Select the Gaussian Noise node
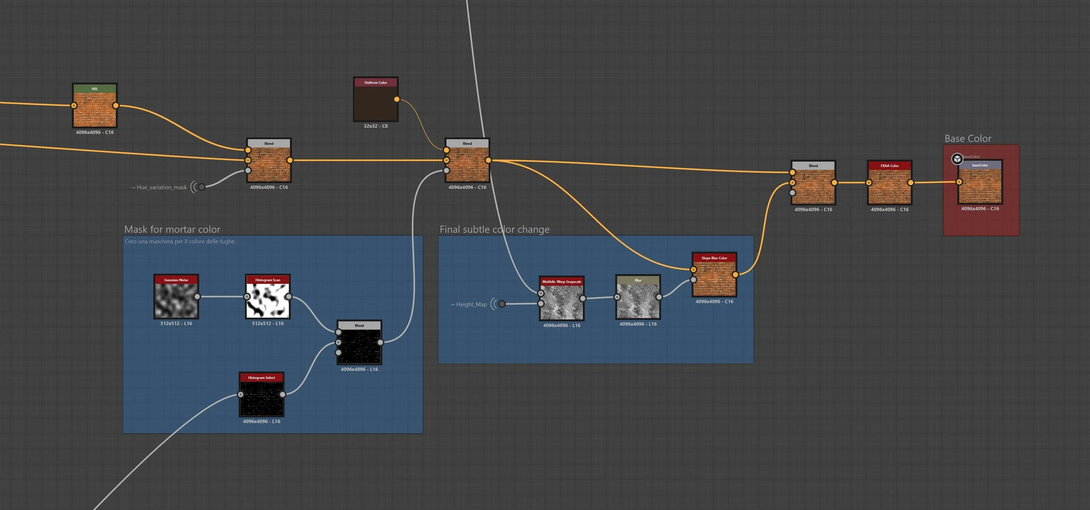The width and height of the screenshot is (1090, 510). tap(176, 300)
